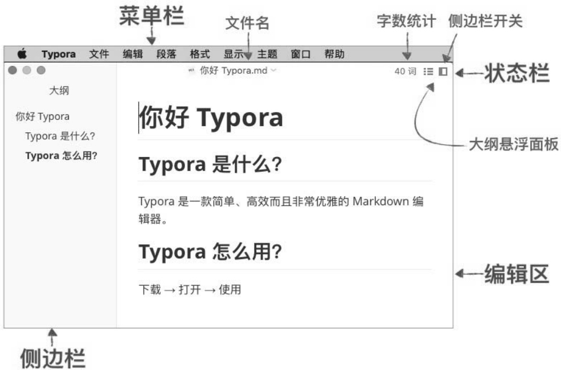
Task: Maximize the window with the green button
Action: click(41, 70)
